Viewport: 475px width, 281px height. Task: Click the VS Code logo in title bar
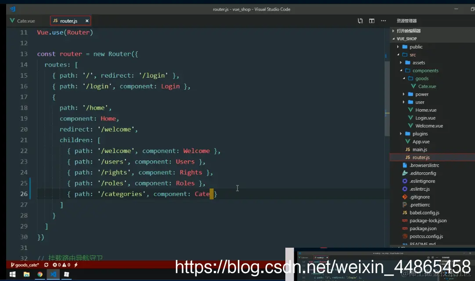coord(13,9)
